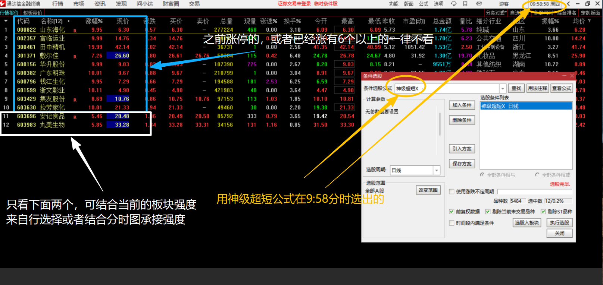The height and width of the screenshot is (285, 603).
Task: Minimize the 条件选股 dialog with its dash icon
Action: pos(564,76)
